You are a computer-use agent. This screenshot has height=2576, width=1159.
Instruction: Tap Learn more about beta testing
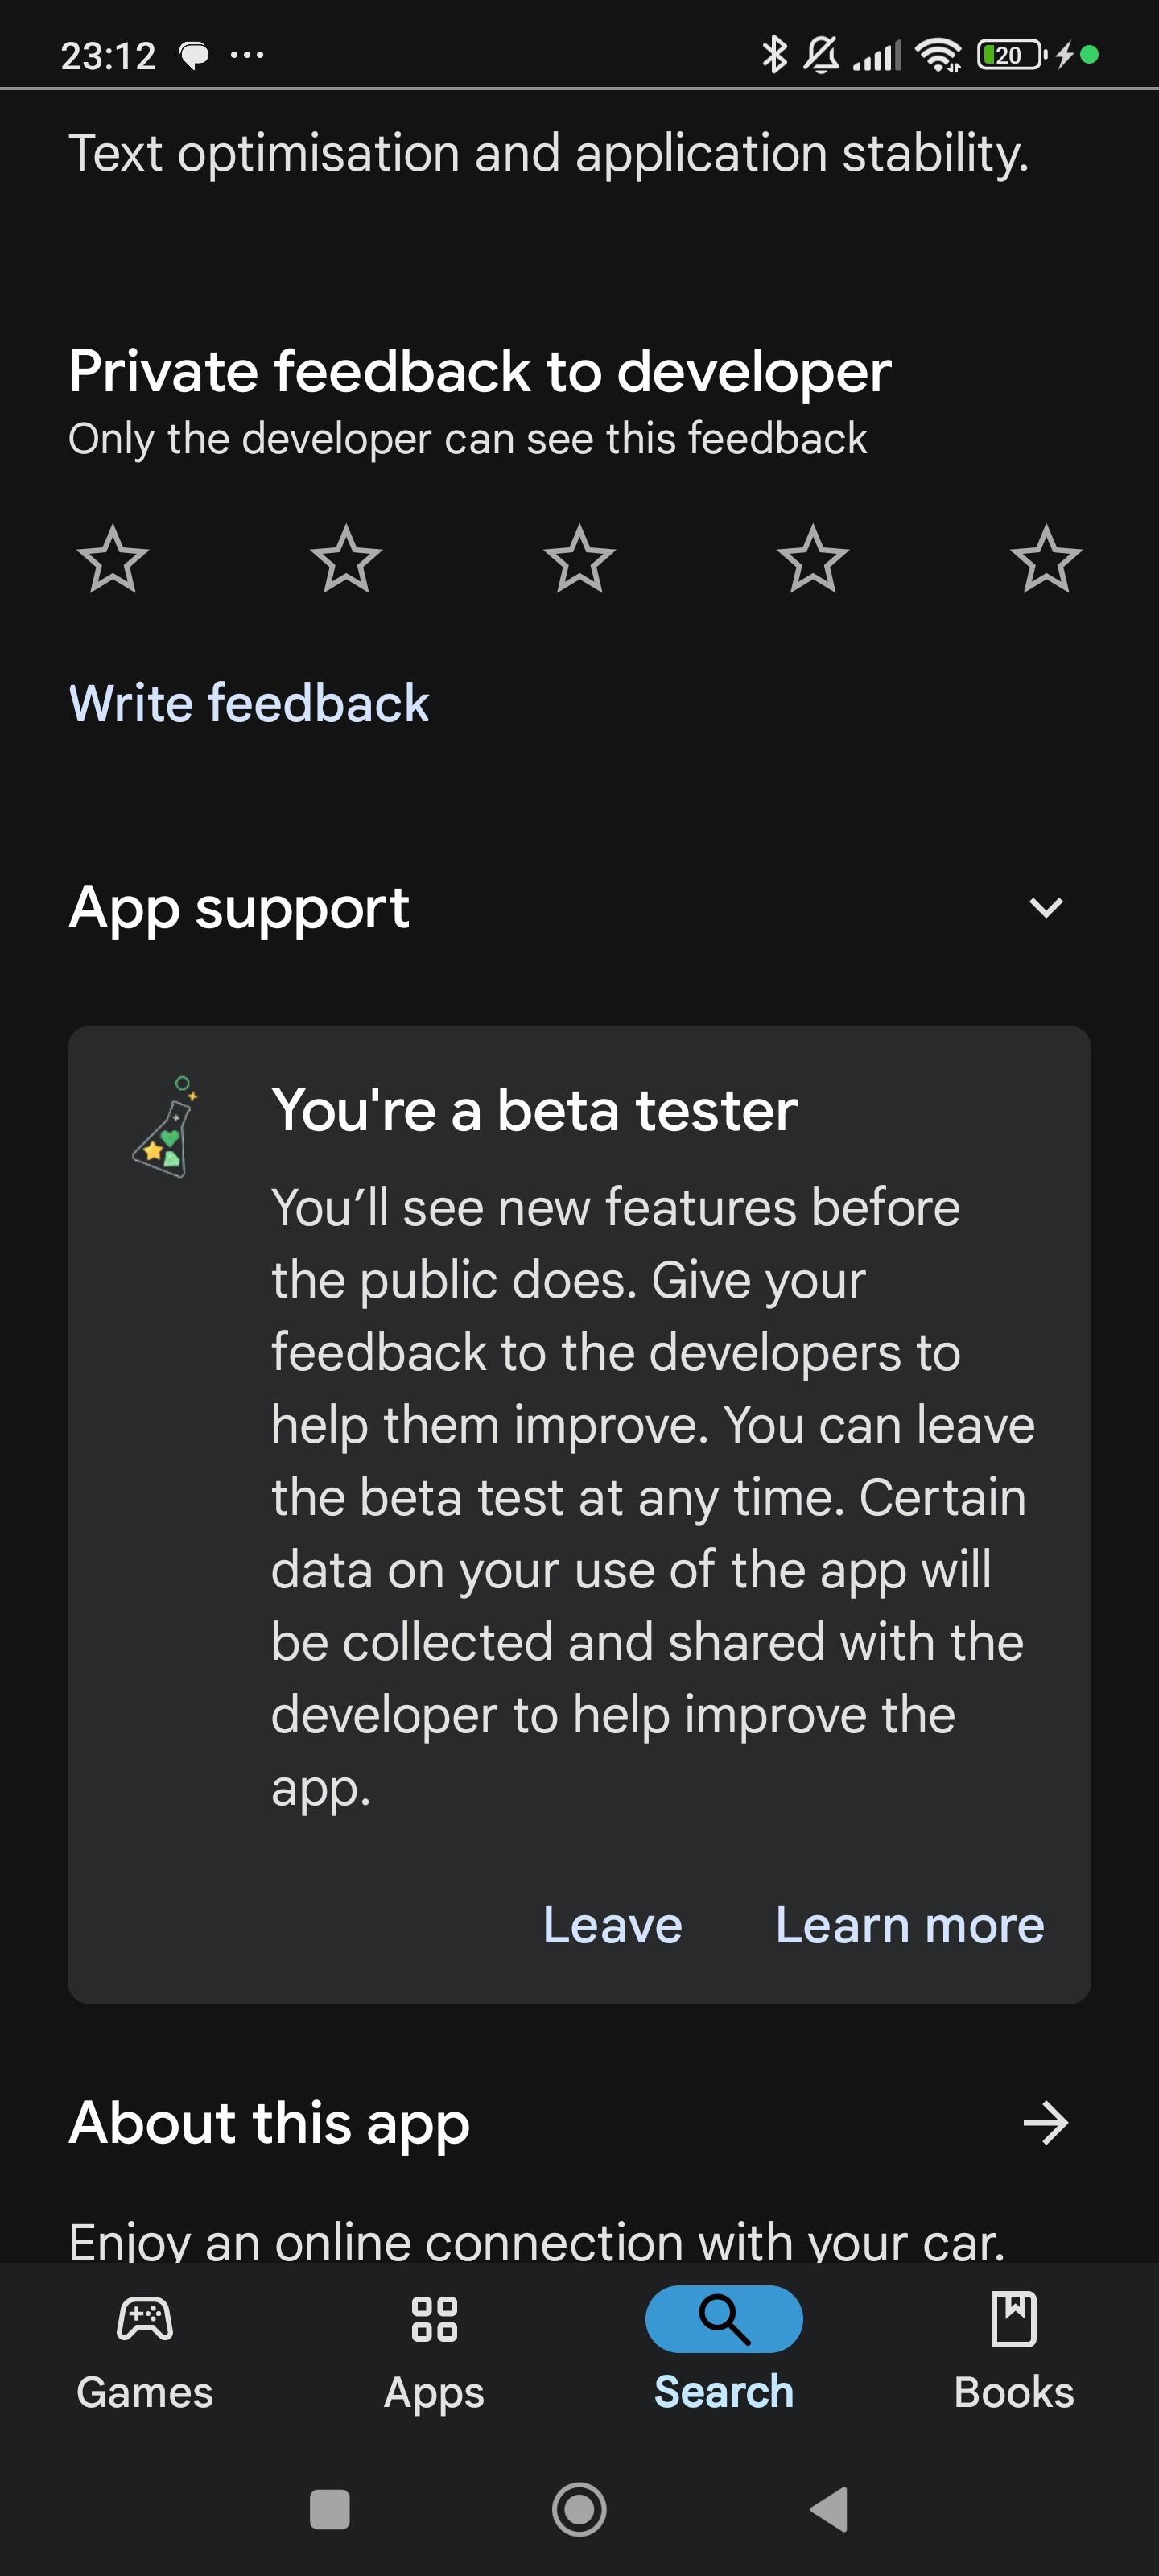tap(909, 1925)
